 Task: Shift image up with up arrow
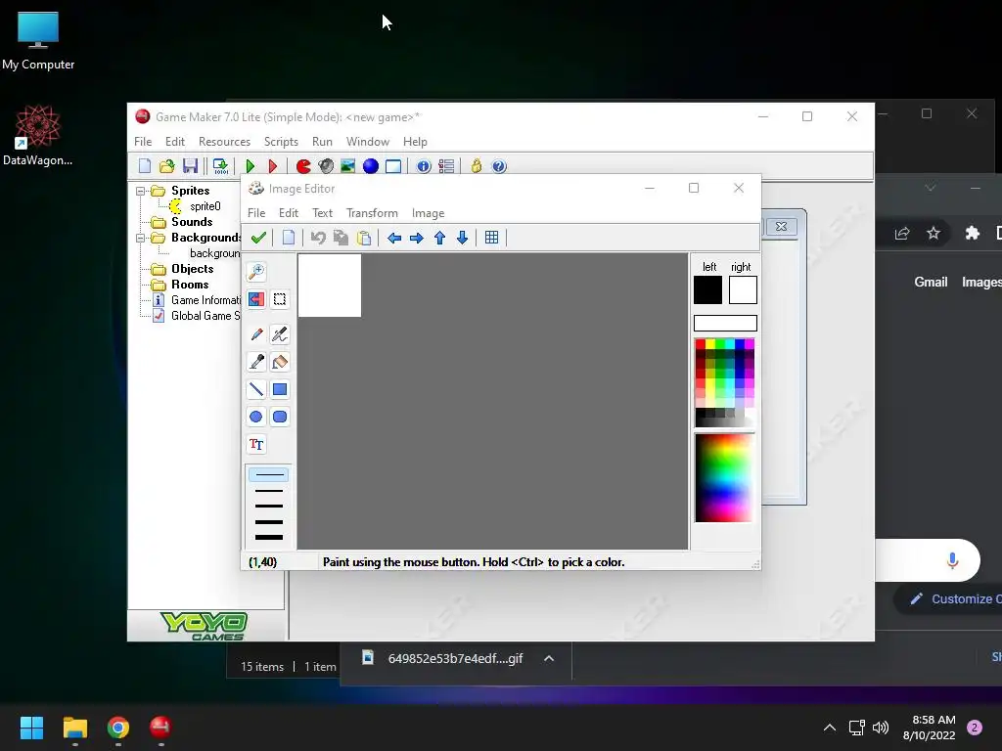tap(439, 238)
